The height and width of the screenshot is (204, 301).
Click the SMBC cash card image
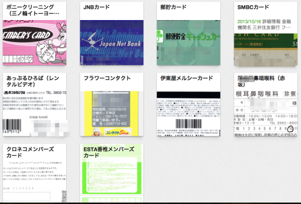[x=266, y=50]
